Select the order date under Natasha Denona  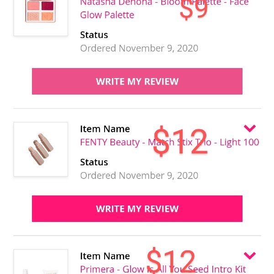pos(139,48)
